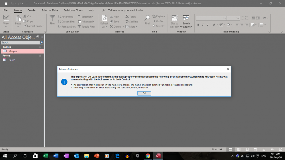Open the Selection filter dropdown

tap(85, 16)
